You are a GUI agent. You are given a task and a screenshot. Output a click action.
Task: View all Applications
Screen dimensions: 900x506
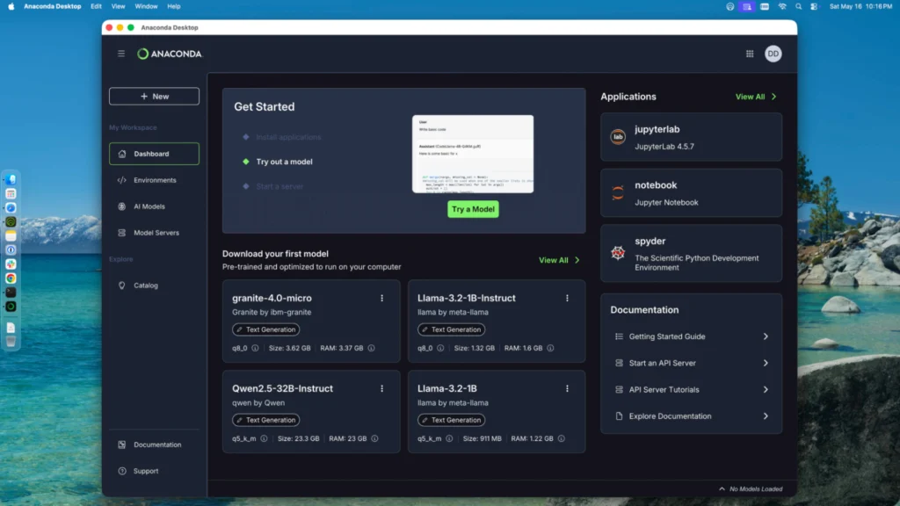point(755,97)
